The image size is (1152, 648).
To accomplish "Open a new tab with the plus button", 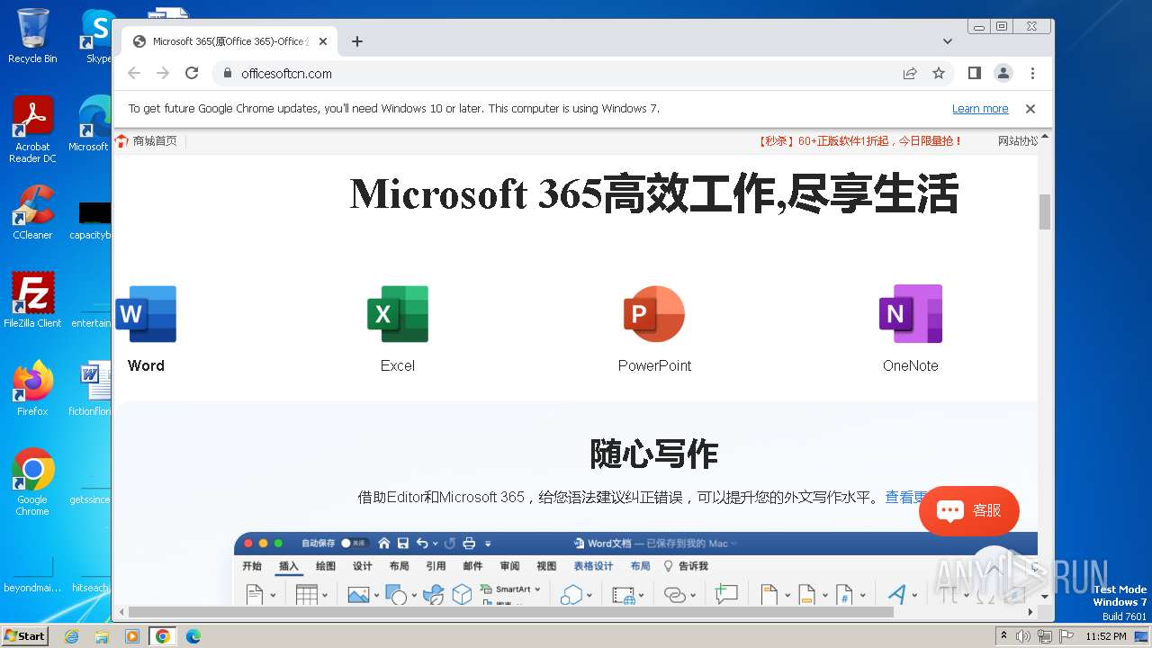I will click(357, 41).
